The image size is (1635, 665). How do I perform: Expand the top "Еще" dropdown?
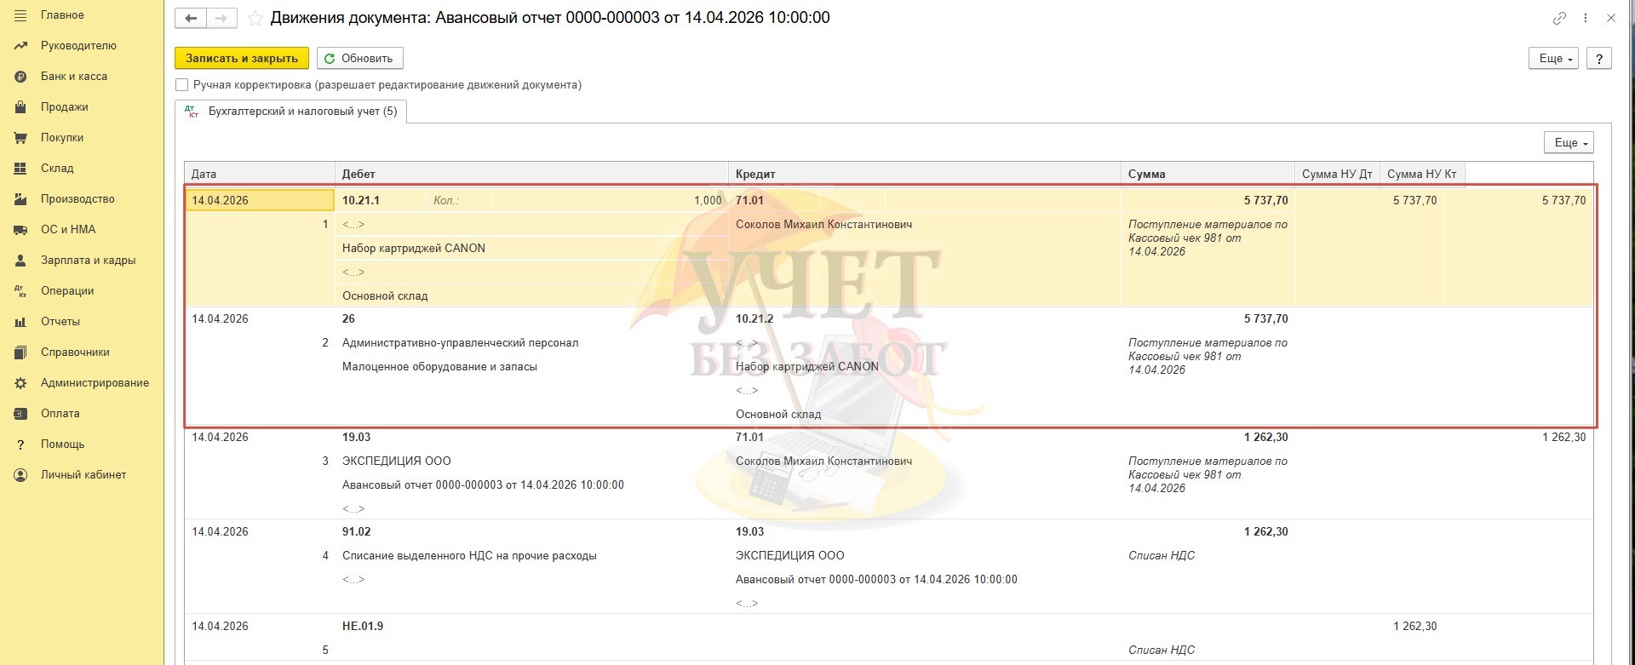1554,59
